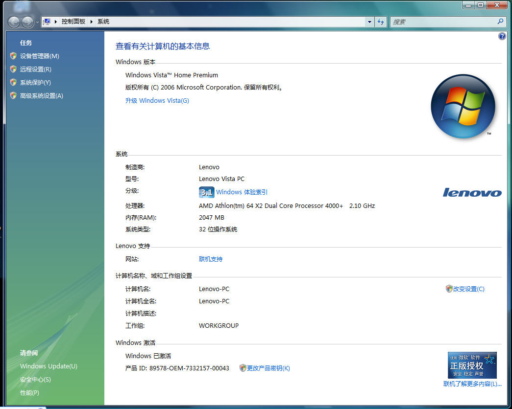
Task: Open 高级系统设置(A) in left sidebar
Action: coord(41,96)
